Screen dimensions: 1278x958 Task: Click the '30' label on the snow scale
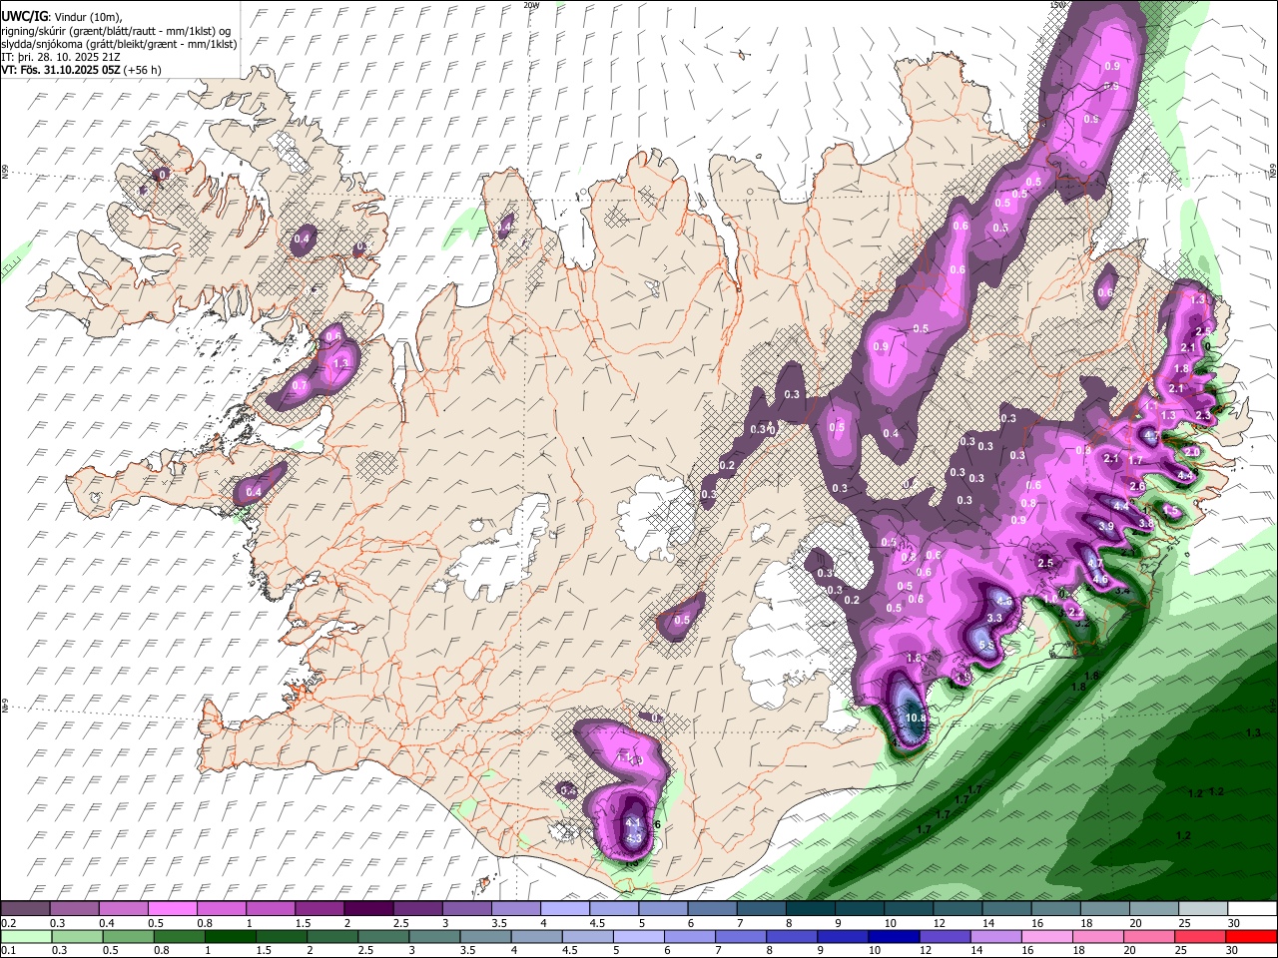[1233, 923]
